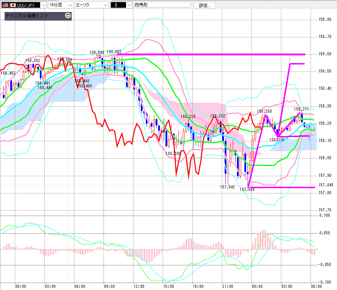
Task: Click the 158.258 price label
Action: (x=264, y=111)
